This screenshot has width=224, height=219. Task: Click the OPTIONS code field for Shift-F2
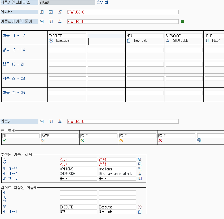78,169
